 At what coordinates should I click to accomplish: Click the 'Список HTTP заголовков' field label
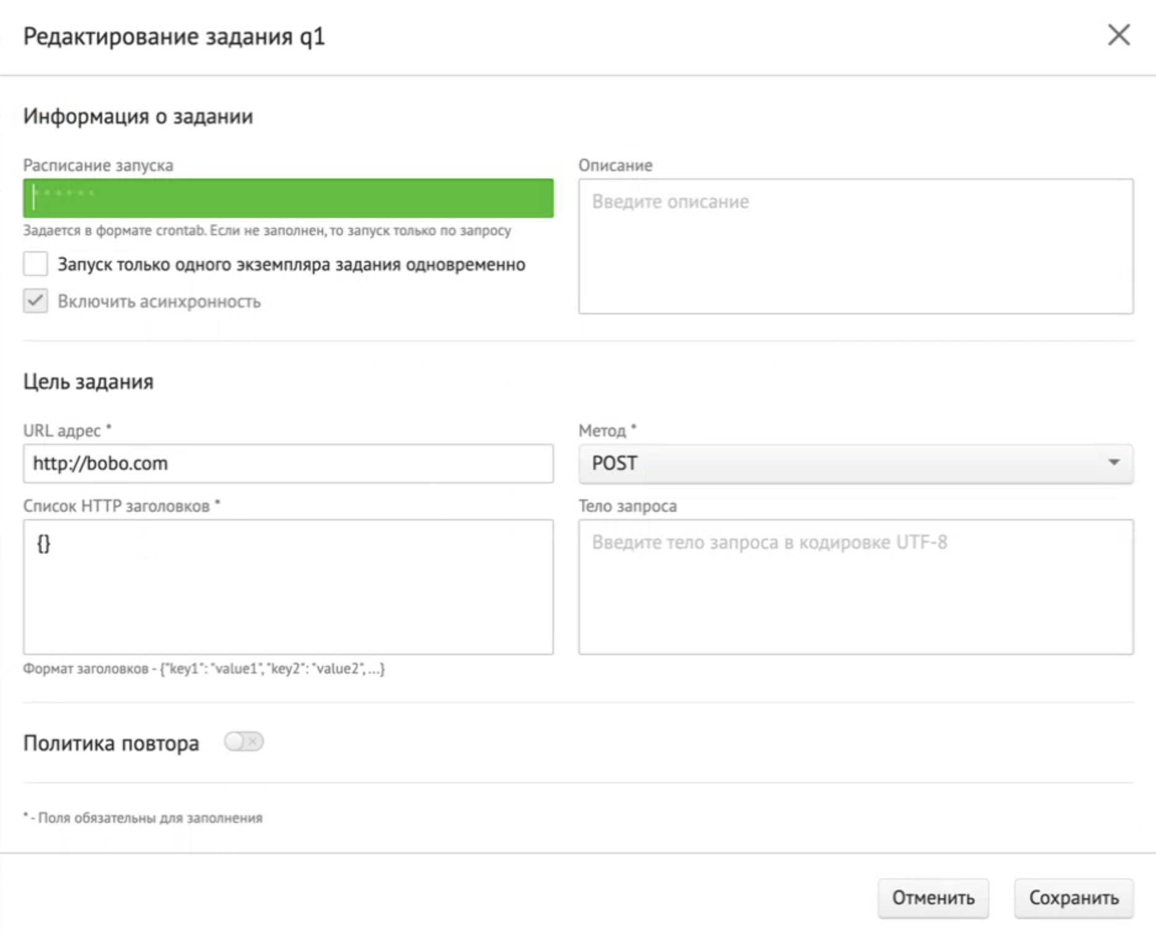coord(116,506)
